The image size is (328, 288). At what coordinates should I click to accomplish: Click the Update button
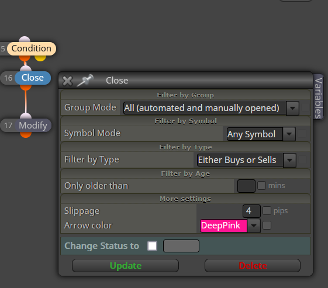pos(125,266)
